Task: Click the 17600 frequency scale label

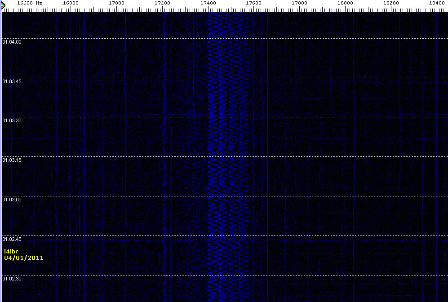Action: (254, 3)
